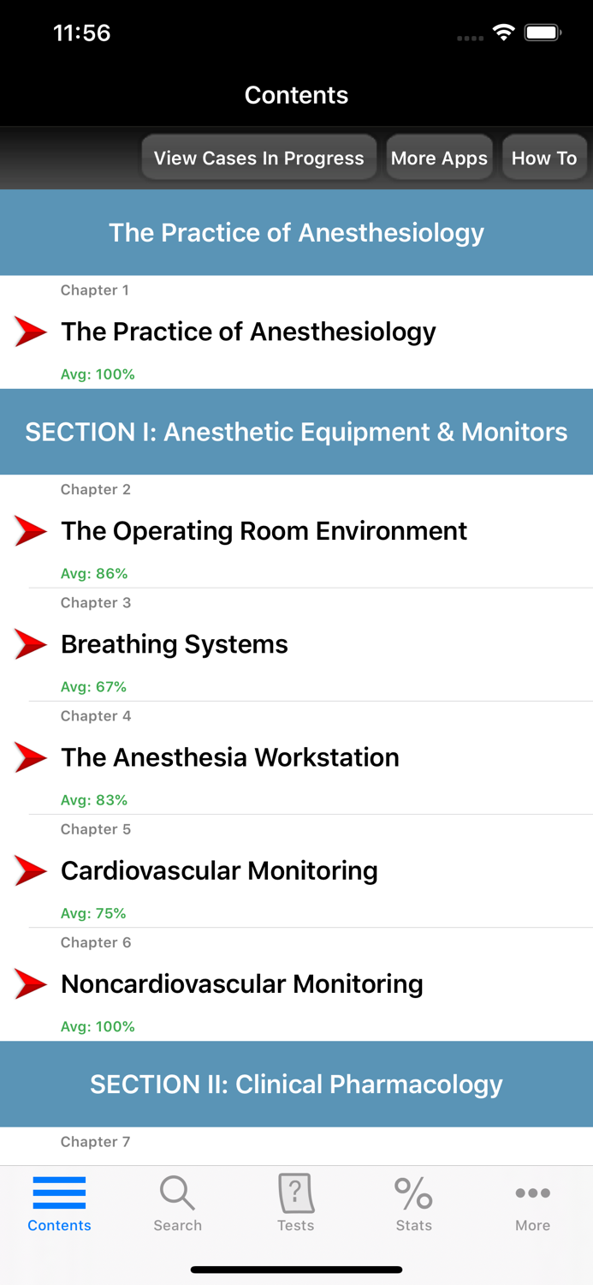Select the SECTION II: Clinical Pharmacology header
Screen dimensions: 593x1285
click(296, 1084)
